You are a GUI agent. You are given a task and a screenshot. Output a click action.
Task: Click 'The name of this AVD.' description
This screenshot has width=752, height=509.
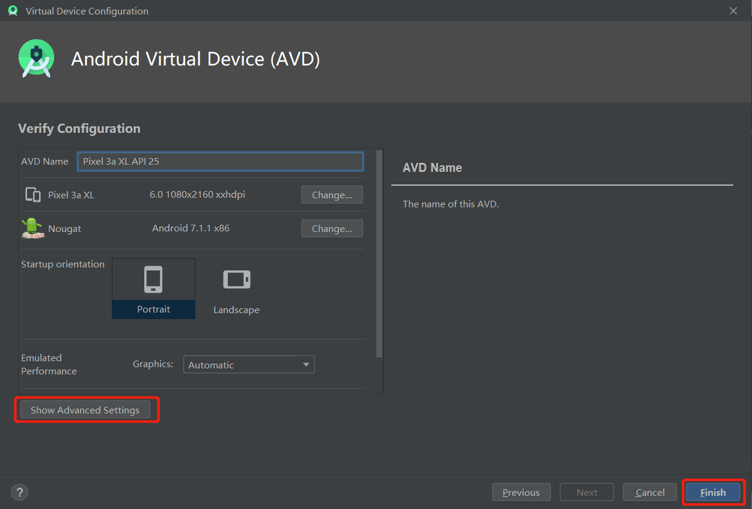tap(451, 204)
